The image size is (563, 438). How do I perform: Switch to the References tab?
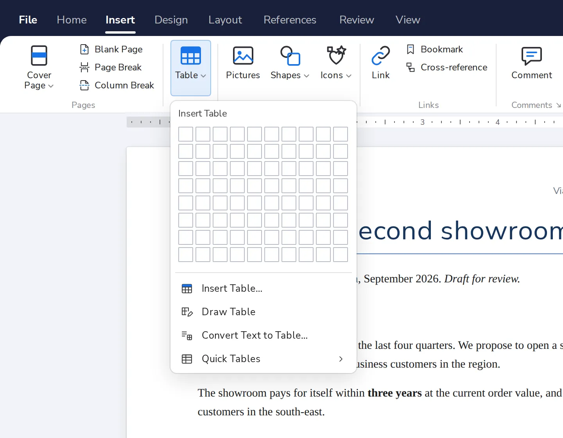pos(290,20)
